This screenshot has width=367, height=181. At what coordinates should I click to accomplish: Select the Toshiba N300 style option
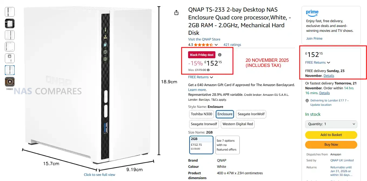201,114
